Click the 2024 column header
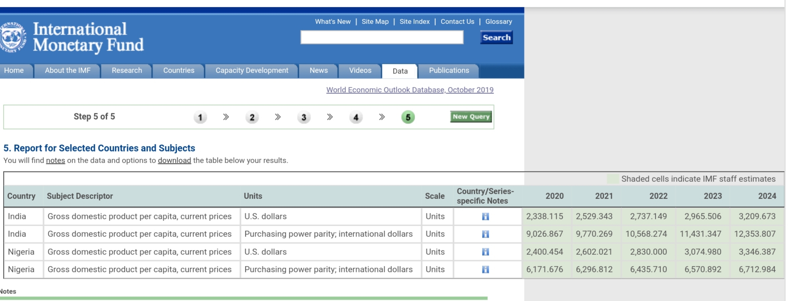This screenshot has width=797, height=301. (767, 196)
